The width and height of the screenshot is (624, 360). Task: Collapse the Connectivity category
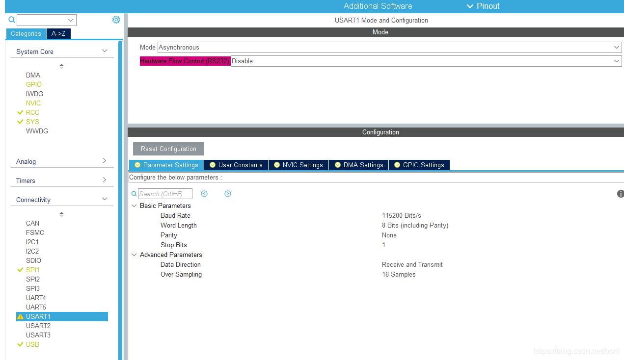(104, 199)
